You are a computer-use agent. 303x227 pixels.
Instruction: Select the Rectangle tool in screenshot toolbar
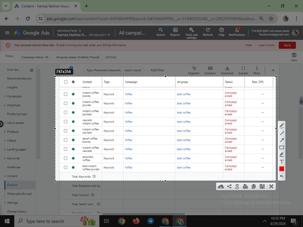pos(282,147)
